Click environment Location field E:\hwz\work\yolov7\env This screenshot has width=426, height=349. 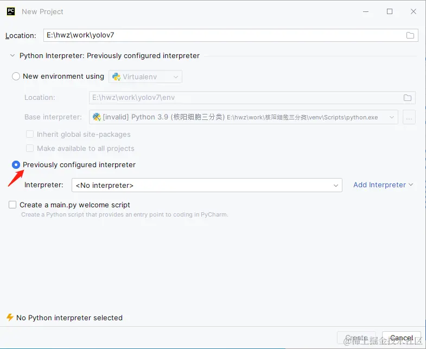(252, 98)
